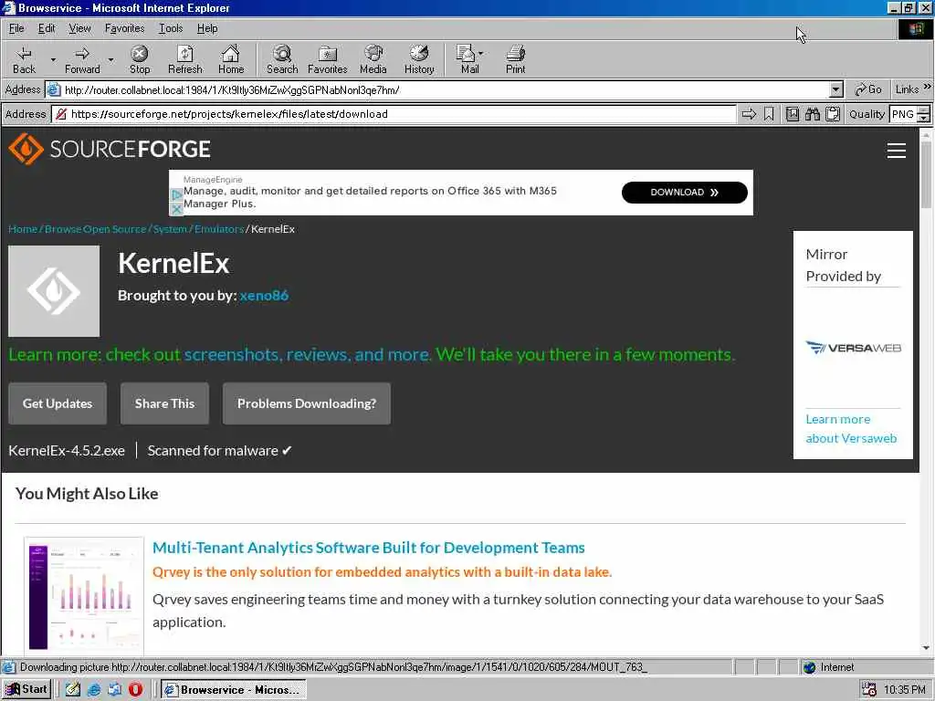Click the Browservice bookmark ribbon icon
Screen dimensions: 935x701
769,114
